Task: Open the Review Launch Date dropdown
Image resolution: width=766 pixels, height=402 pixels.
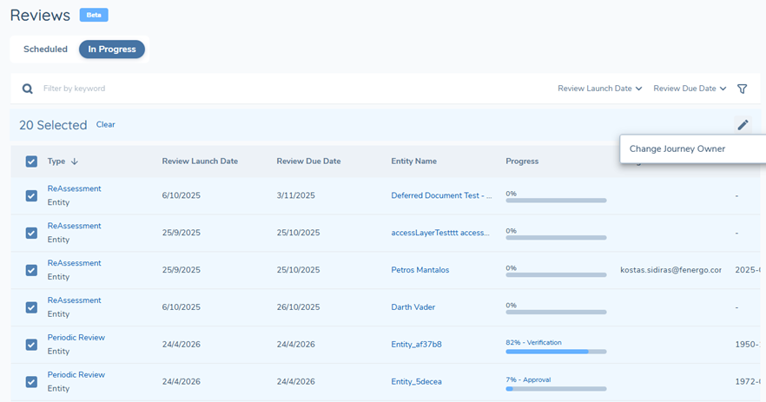Action: 599,89
